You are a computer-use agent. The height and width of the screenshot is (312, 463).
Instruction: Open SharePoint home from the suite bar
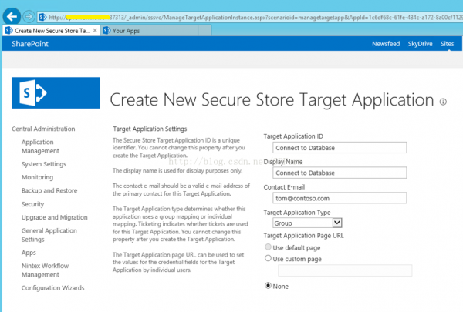click(30, 44)
